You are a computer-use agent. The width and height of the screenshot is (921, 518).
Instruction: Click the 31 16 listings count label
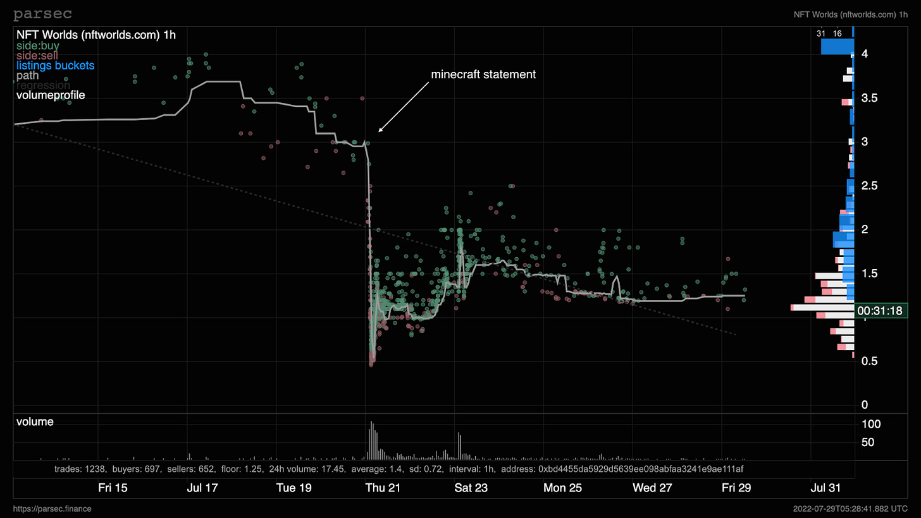click(829, 33)
